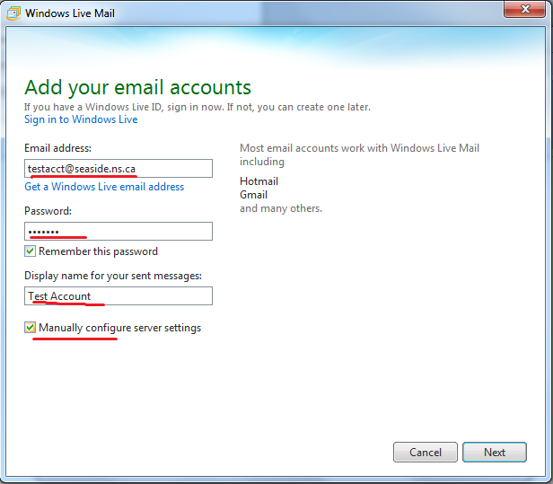
Task: Click the Next button
Action: (x=495, y=452)
